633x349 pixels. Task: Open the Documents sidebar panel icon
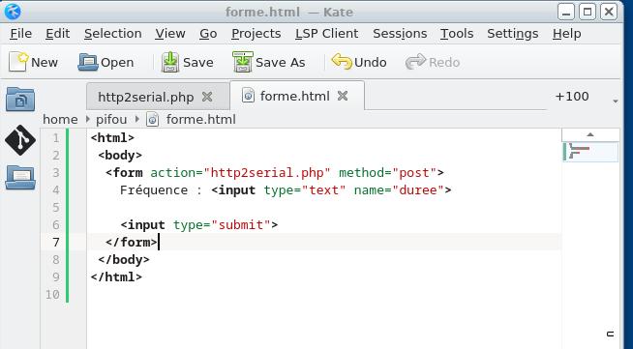coord(20,100)
